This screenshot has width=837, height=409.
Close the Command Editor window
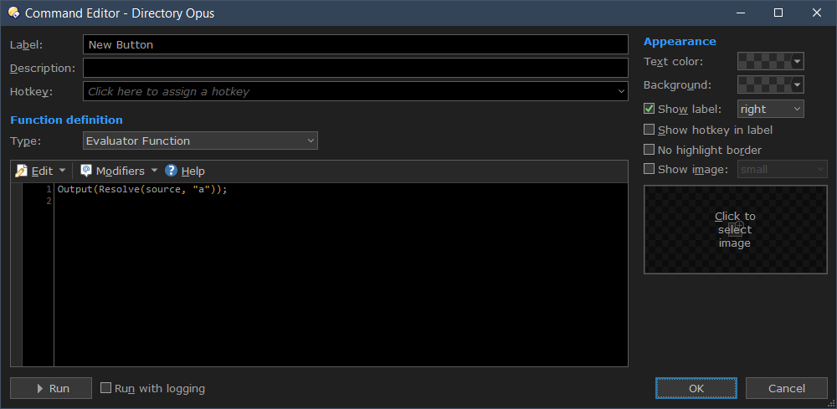817,13
